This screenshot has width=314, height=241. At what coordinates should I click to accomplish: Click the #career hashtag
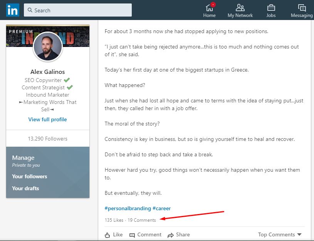click(161, 208)
